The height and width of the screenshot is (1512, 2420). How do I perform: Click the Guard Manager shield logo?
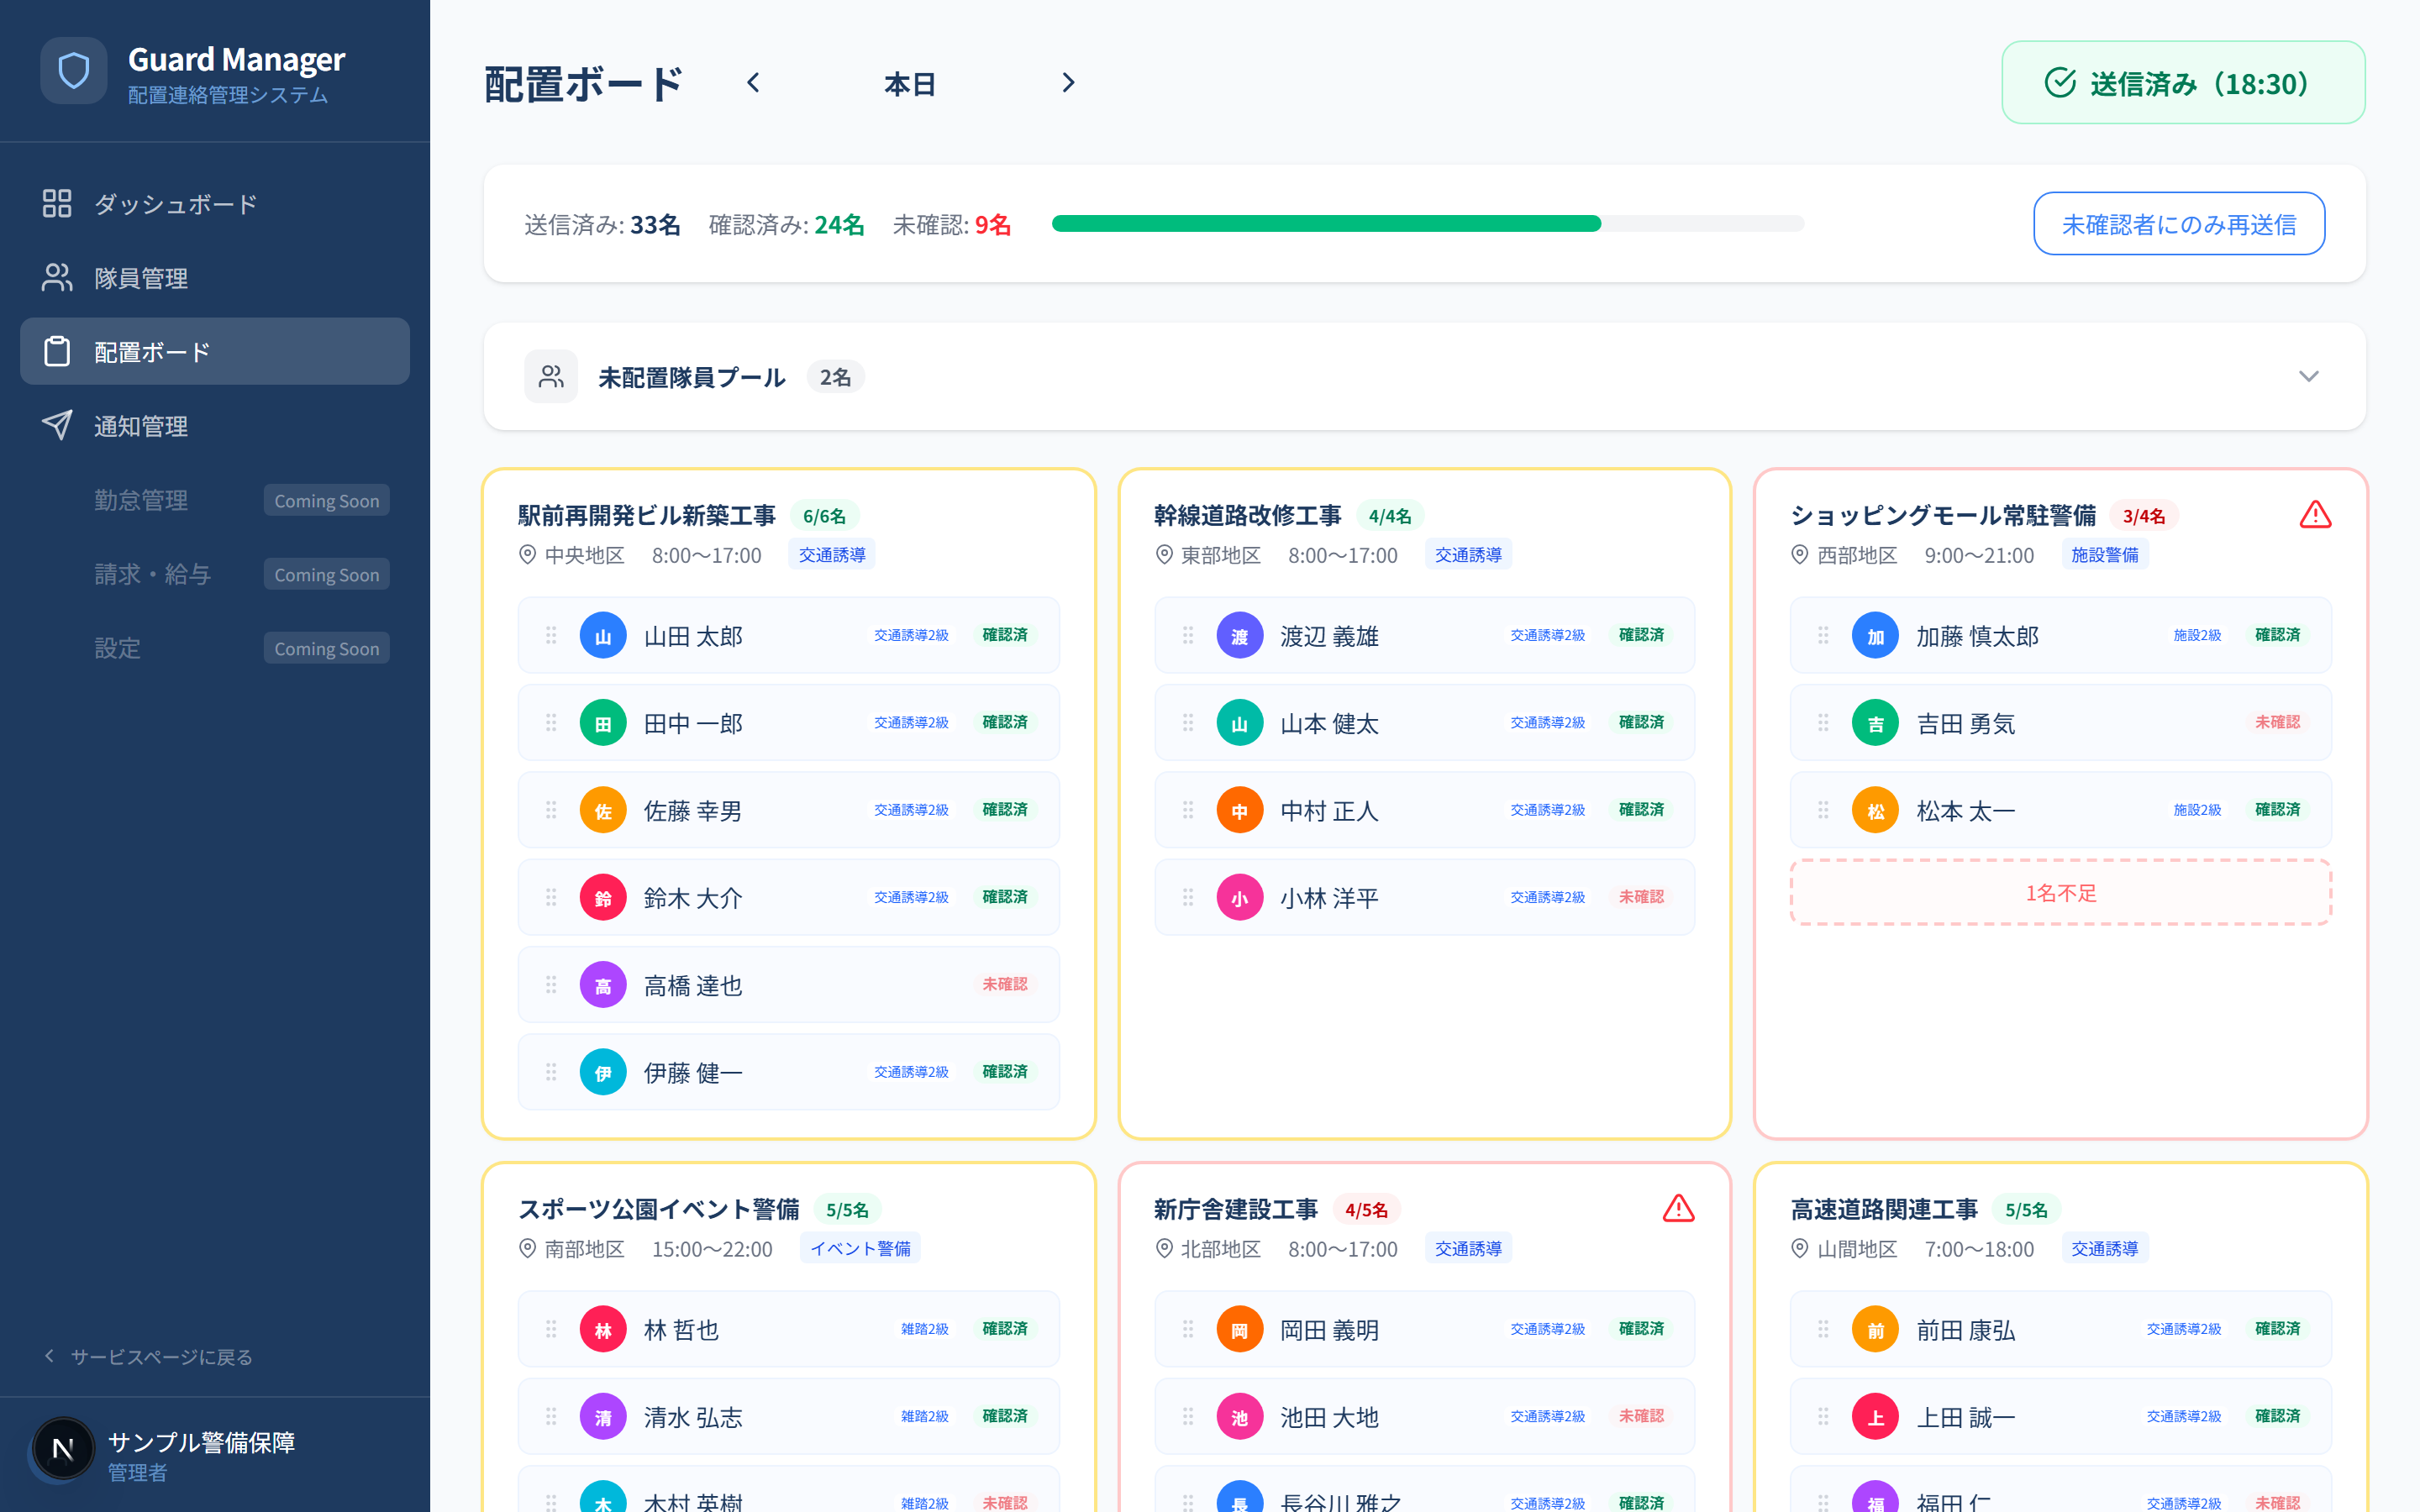click(x=74, y=71)
